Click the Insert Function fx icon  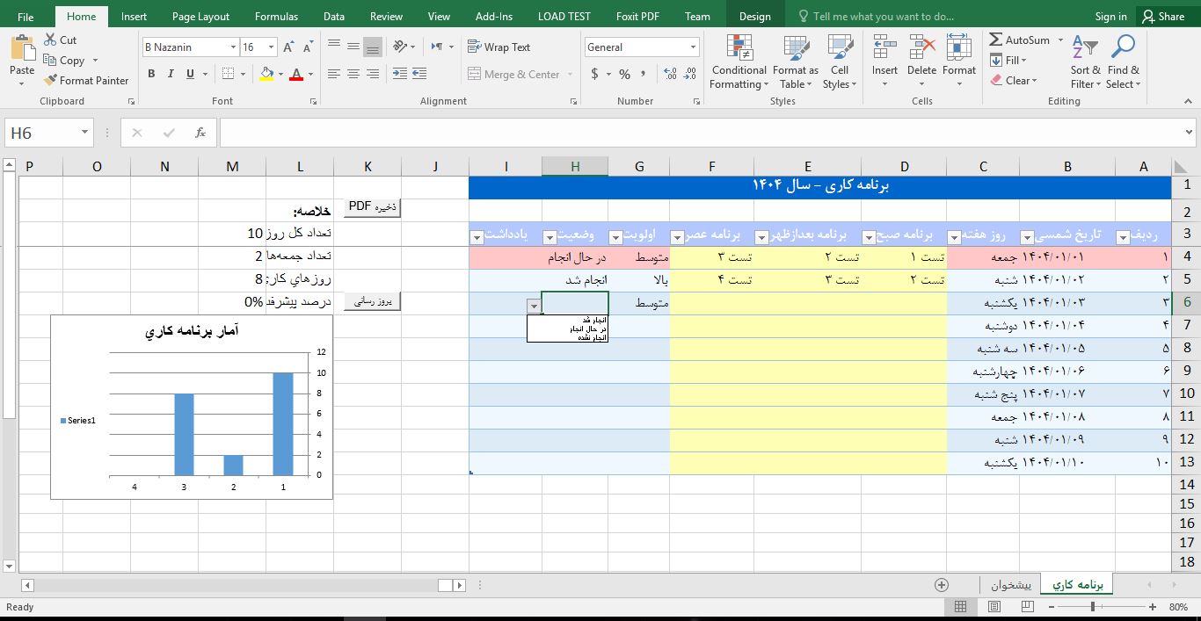click(x=200, y=133)
